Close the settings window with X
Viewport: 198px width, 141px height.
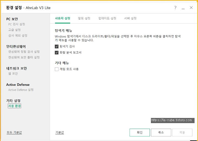coord(191,8)
